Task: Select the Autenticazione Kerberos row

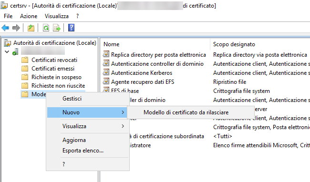Action: click(x=142, y=73)
